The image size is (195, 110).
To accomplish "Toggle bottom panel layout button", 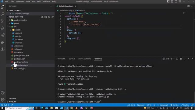I will 172,2.
